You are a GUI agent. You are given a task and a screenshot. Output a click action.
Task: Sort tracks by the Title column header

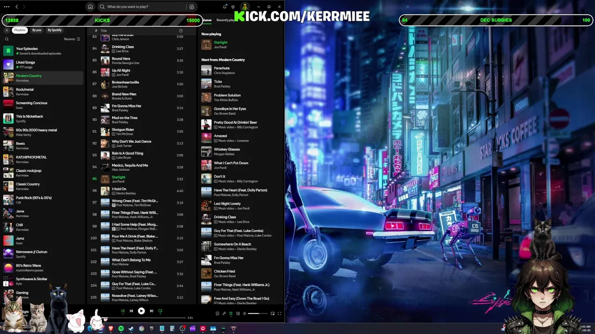(104, 31)
